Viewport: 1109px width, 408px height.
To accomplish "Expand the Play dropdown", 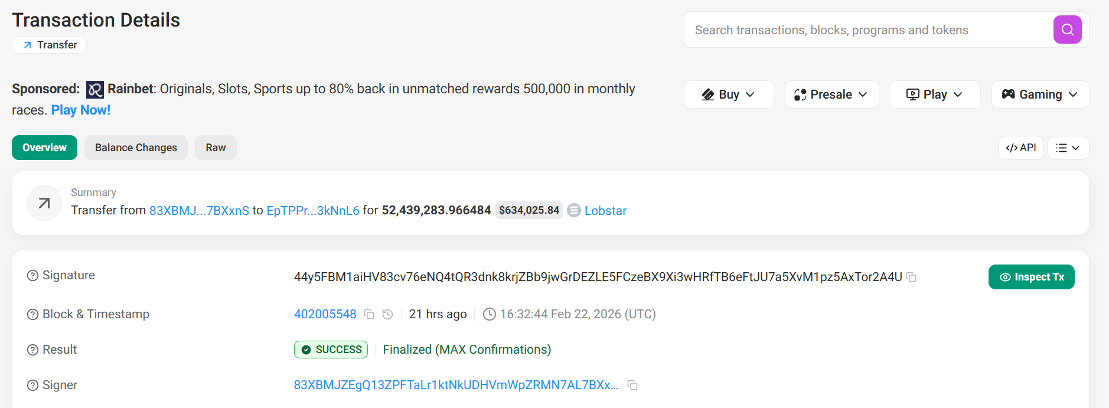I will coord(935,94).
